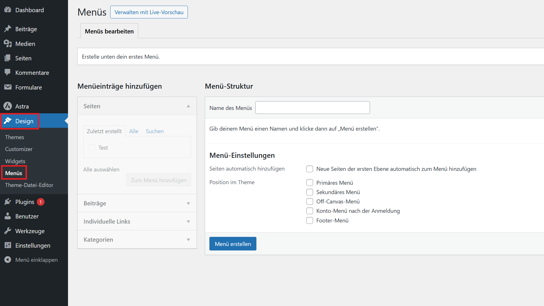Select Alle pages filter link
The width and height of the screenshot is (544, 306).
(x=134, y=131)
